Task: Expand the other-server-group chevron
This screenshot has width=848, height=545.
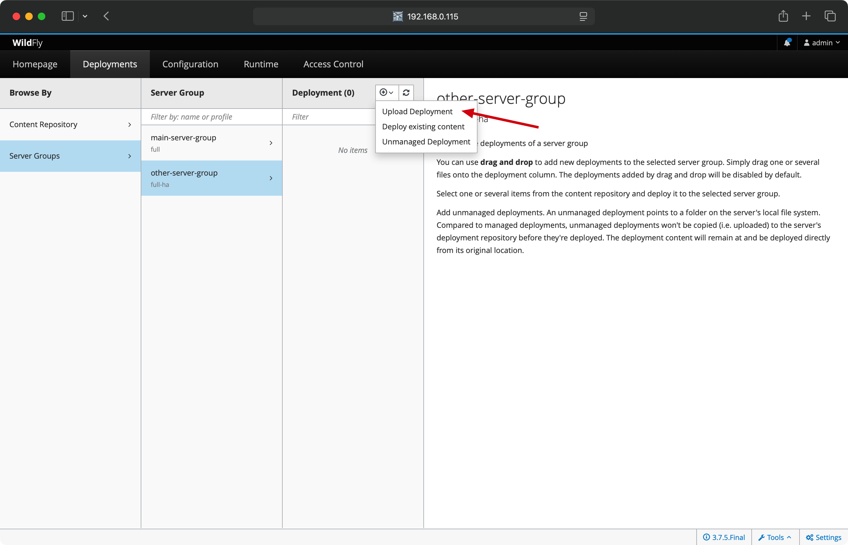Action: click(271, 178)
